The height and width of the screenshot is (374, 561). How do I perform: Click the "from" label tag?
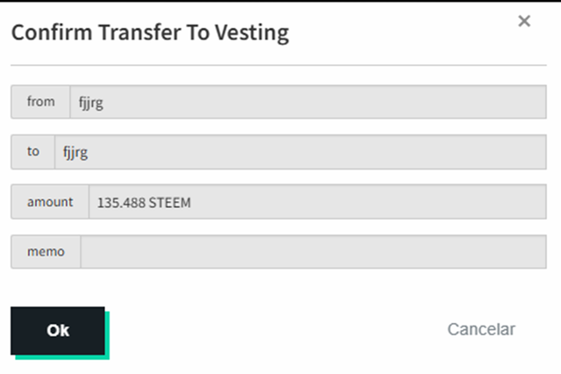click(x=40, y=102)
